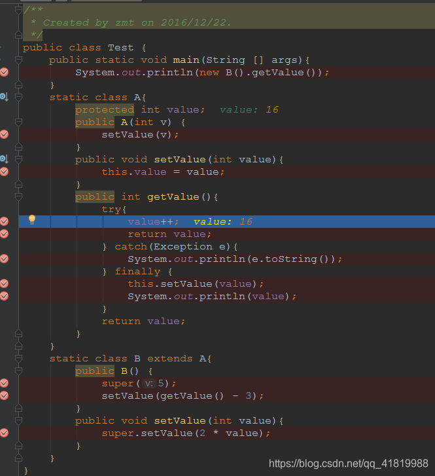
Task: Click the subclasses gutter icon beside class A
Action: [x=4, y=97]
